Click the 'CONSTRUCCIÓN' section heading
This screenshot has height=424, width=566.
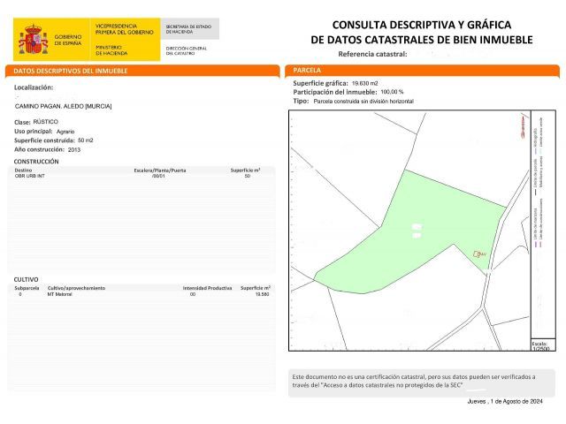[x=36, y=162]
